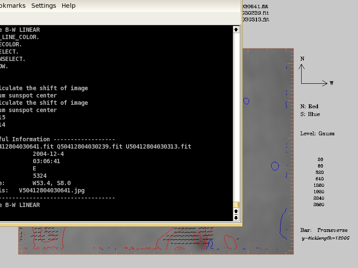Click the 'N: Red' legend label
This screenshot has height=268, width=358.
[309, 106]
